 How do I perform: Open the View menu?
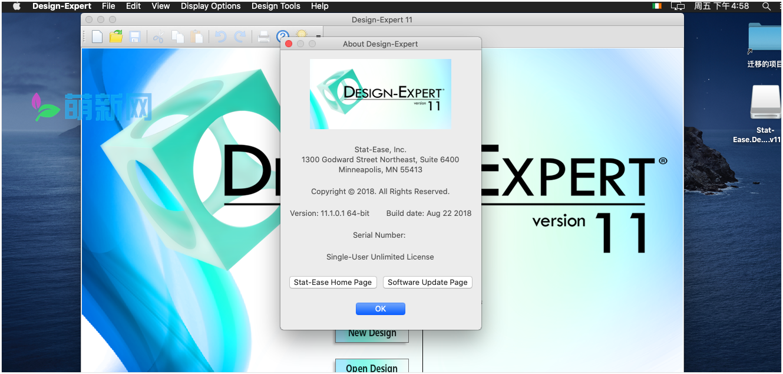coord(161,6)
